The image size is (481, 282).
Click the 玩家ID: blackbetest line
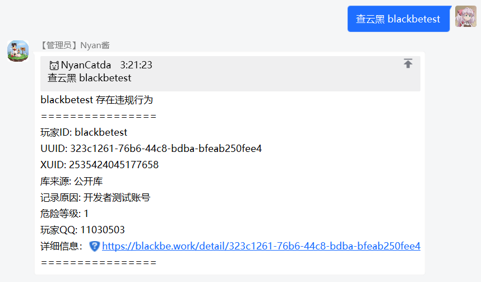[x=84, y=132]
